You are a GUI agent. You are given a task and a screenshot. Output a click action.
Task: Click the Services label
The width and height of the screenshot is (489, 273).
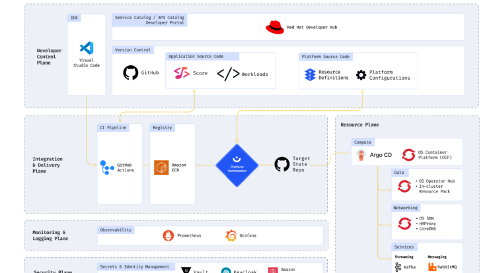click(x=404, y=247)
